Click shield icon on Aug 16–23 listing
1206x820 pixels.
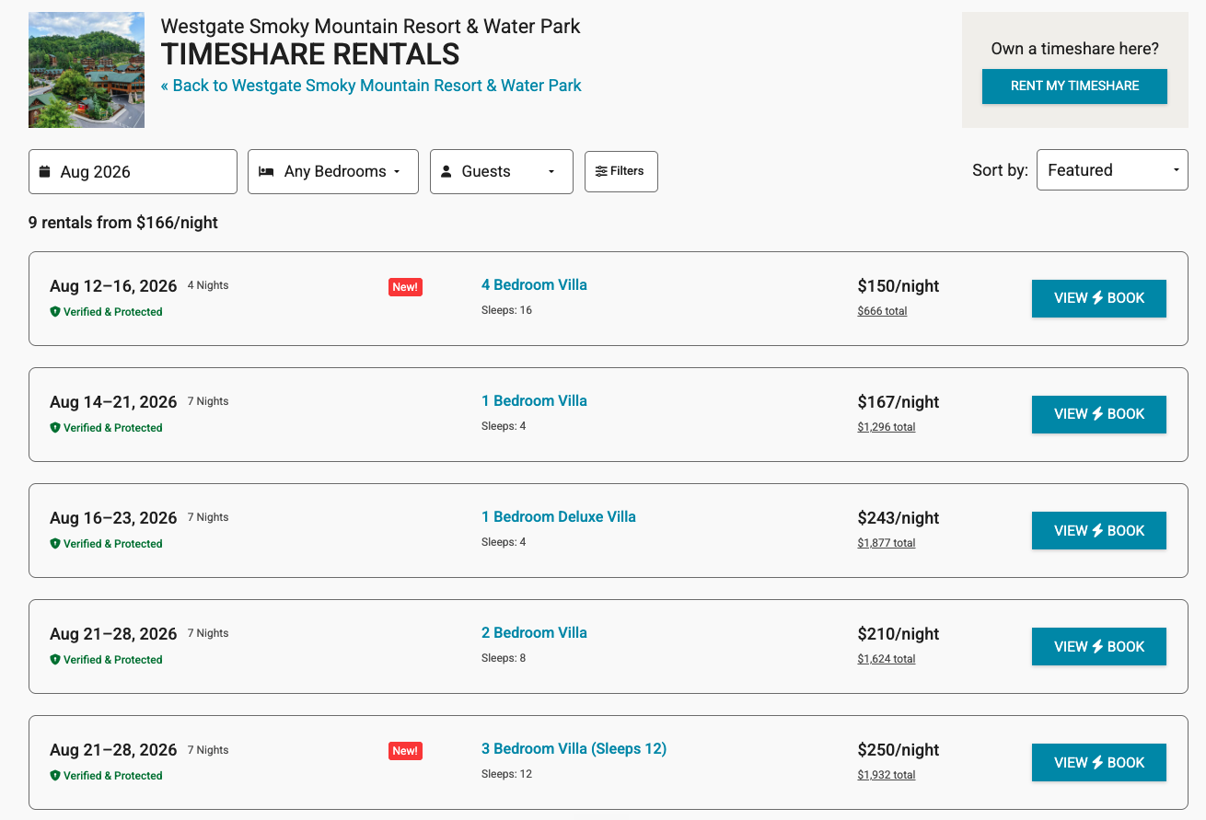[55, 544]
